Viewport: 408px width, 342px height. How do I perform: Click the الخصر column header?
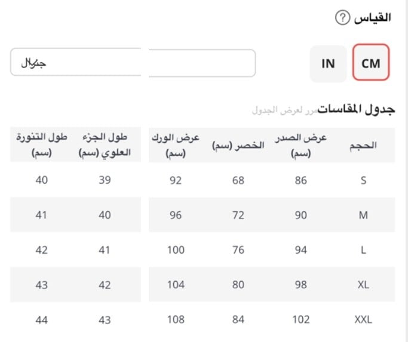(x=238, y=146)
